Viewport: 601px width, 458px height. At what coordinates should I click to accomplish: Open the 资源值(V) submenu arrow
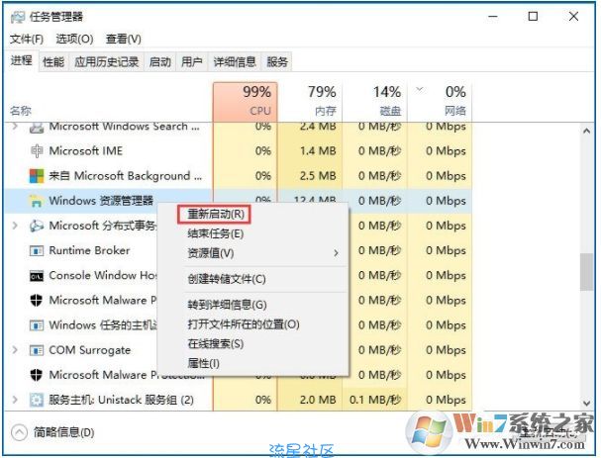tap(336, 253)
